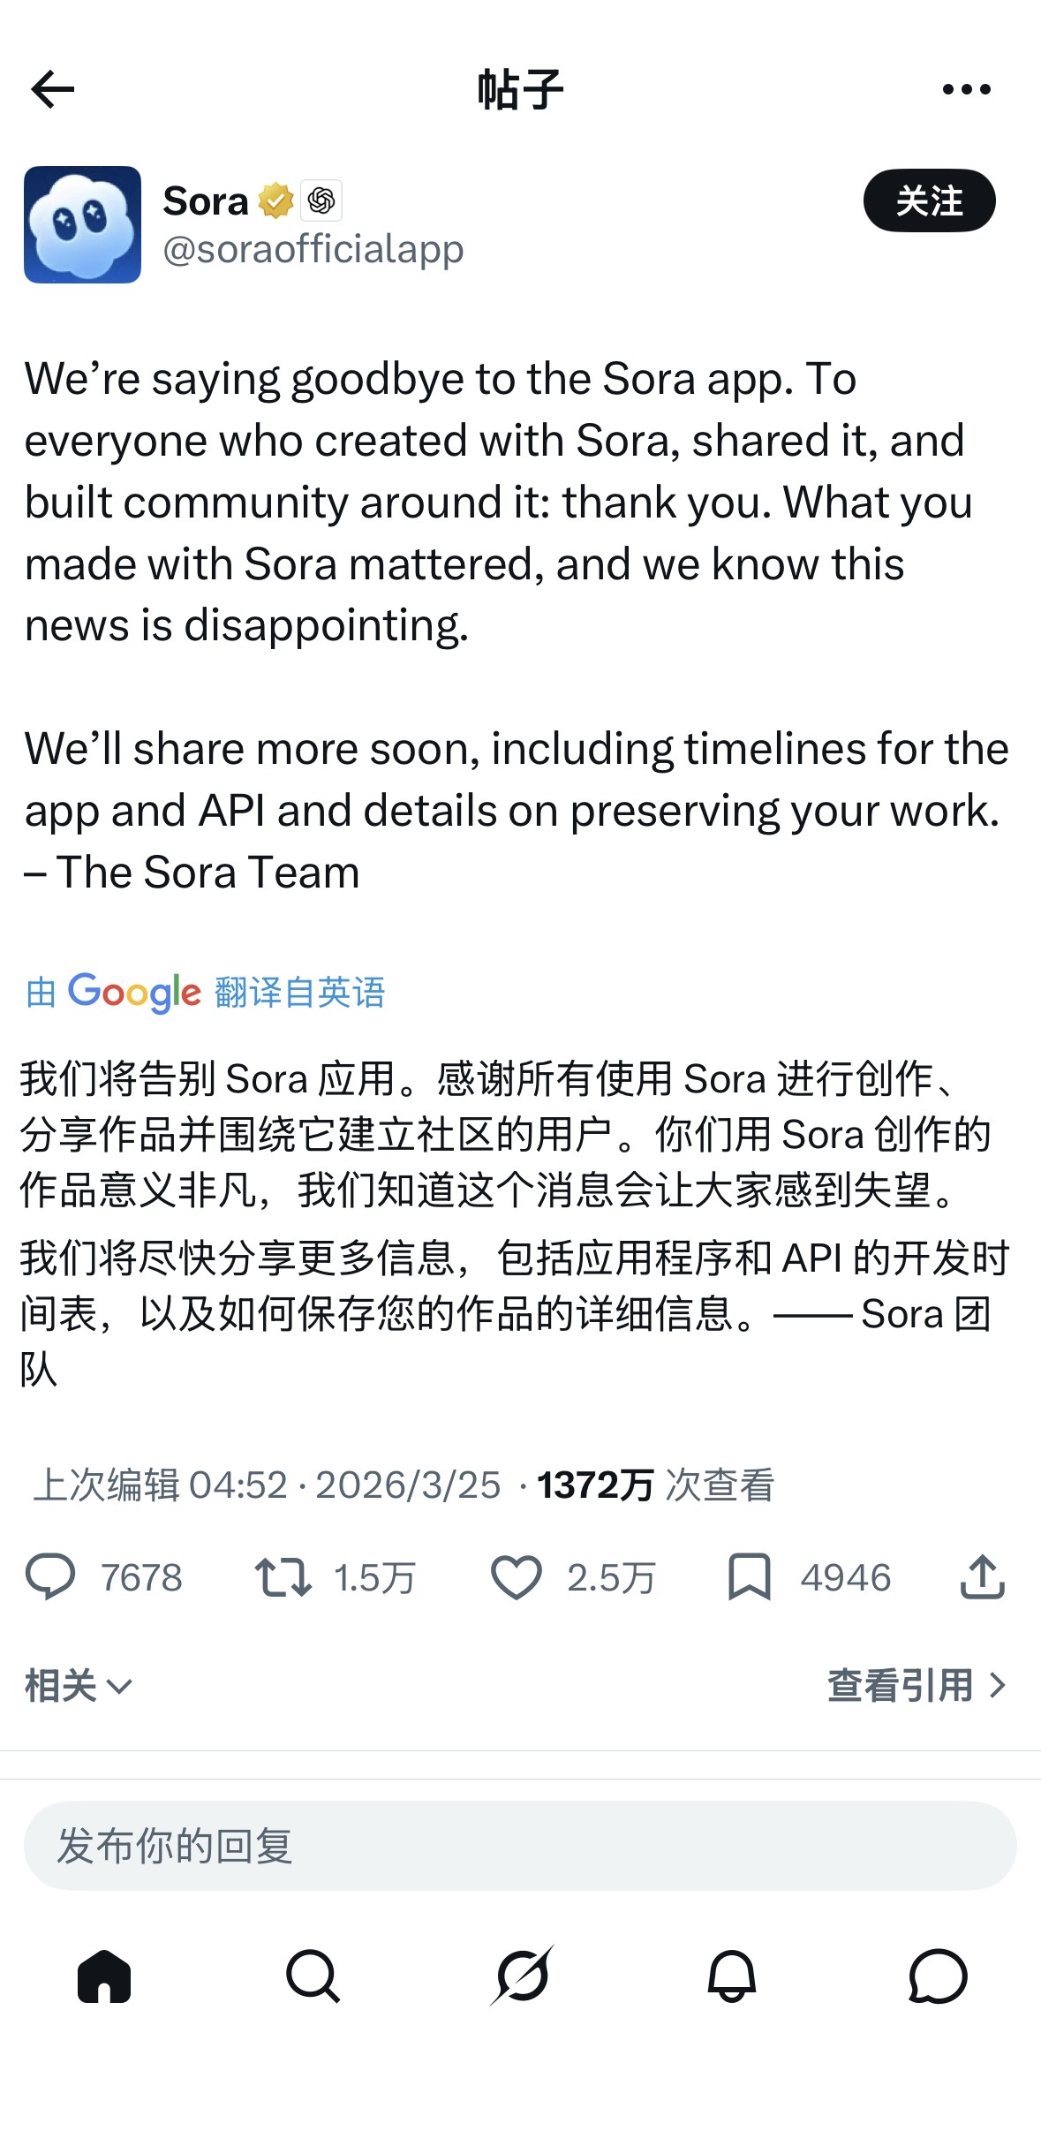Screen dimensions: 1041x2131
Task: Tap the Google 翻译自英语 translation link
Action: click(x=205, y=993)
